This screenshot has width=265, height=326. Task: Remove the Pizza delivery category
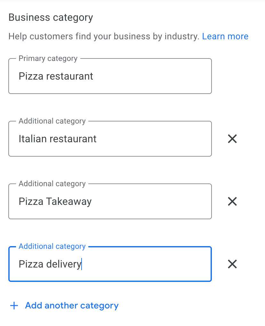coord(232,264)
